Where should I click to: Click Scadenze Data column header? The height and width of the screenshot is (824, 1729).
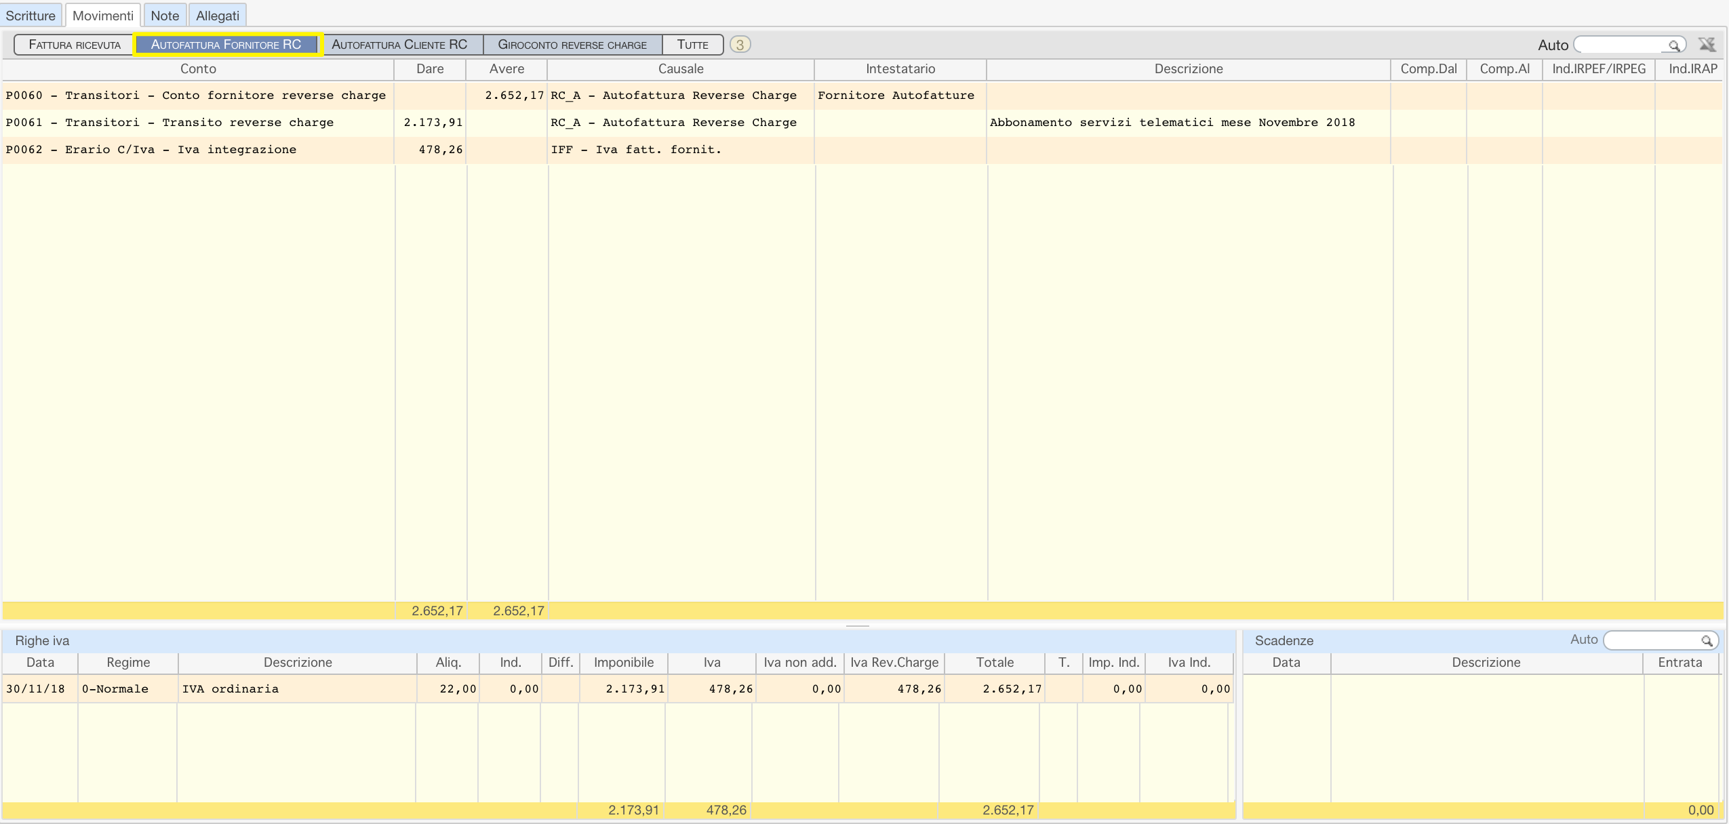(1286, 663)
